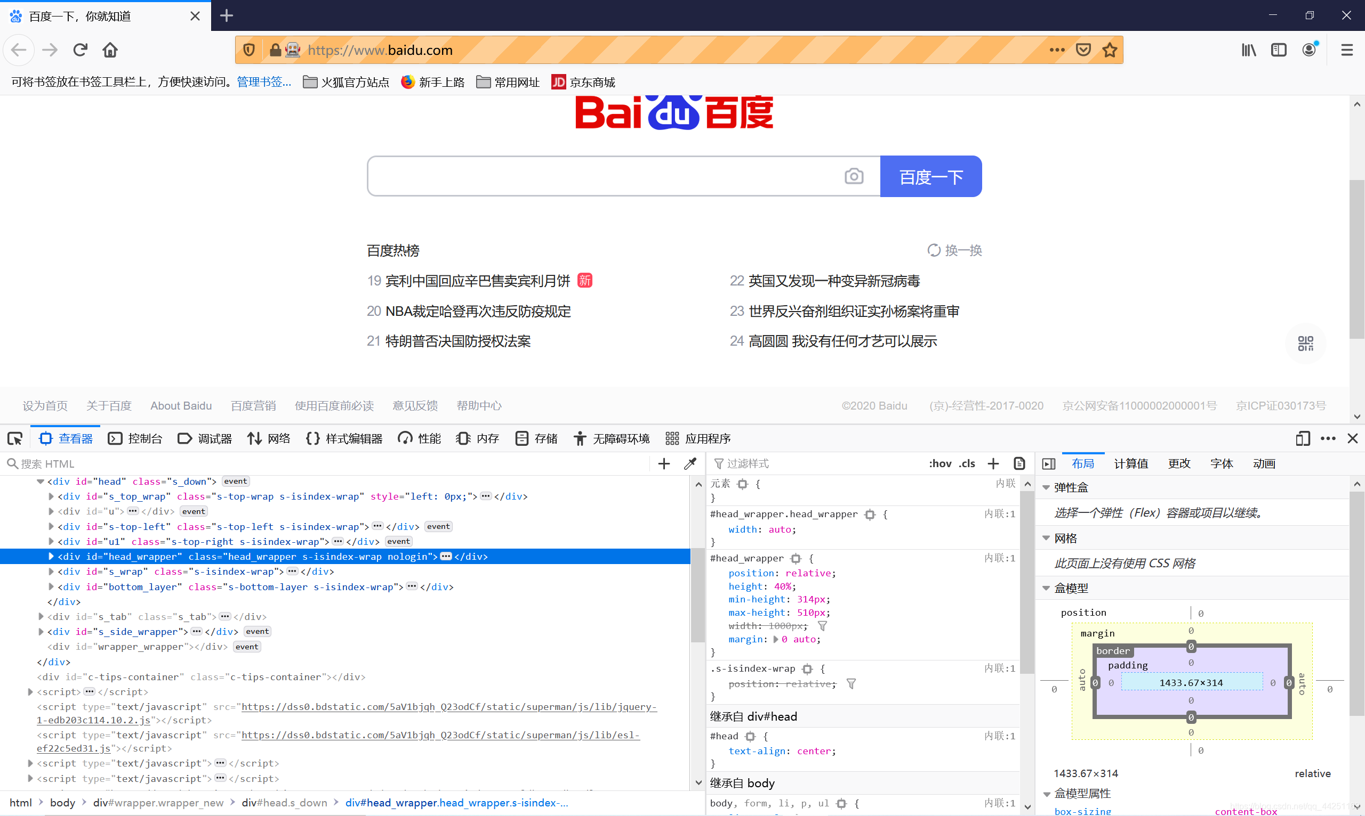Open the 京东商城 bookmark
This screenshot has width=1365, height=816.
(x=583, y=82)
